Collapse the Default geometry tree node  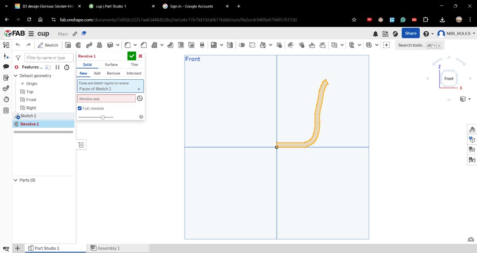pyautogui.click(x=16, y=76)
